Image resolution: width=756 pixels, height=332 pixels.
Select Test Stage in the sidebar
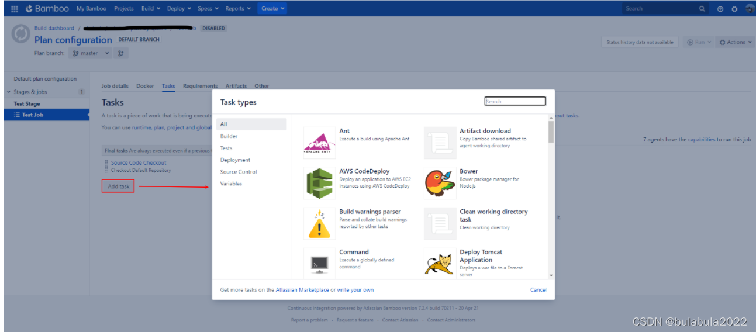click(x=27, y=104)
